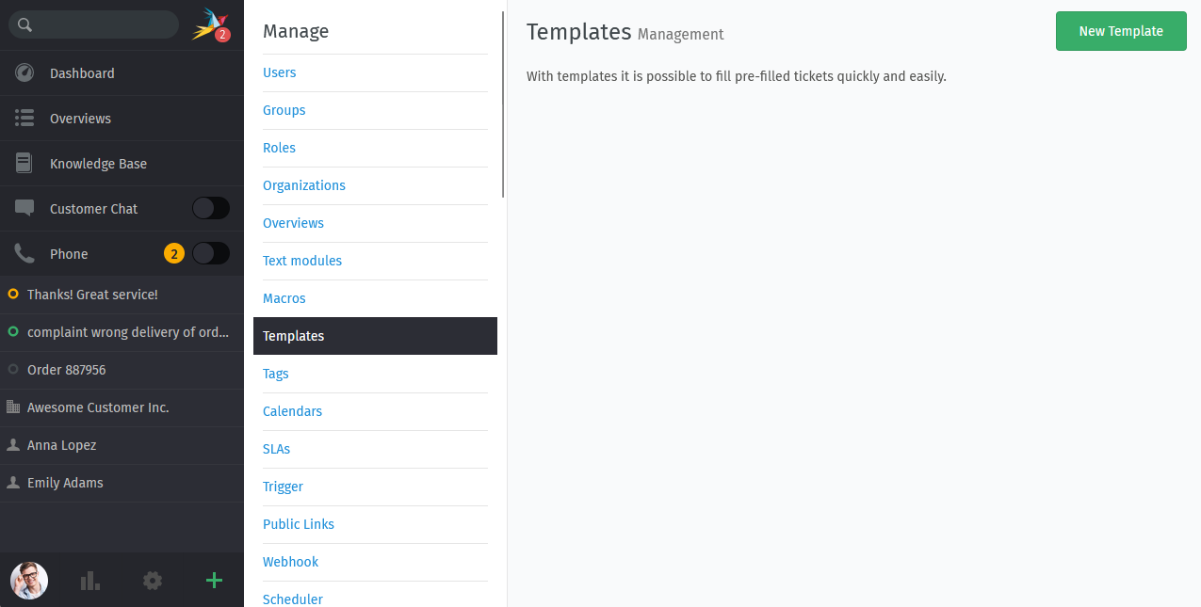Click the Phone handset icon

24,254
